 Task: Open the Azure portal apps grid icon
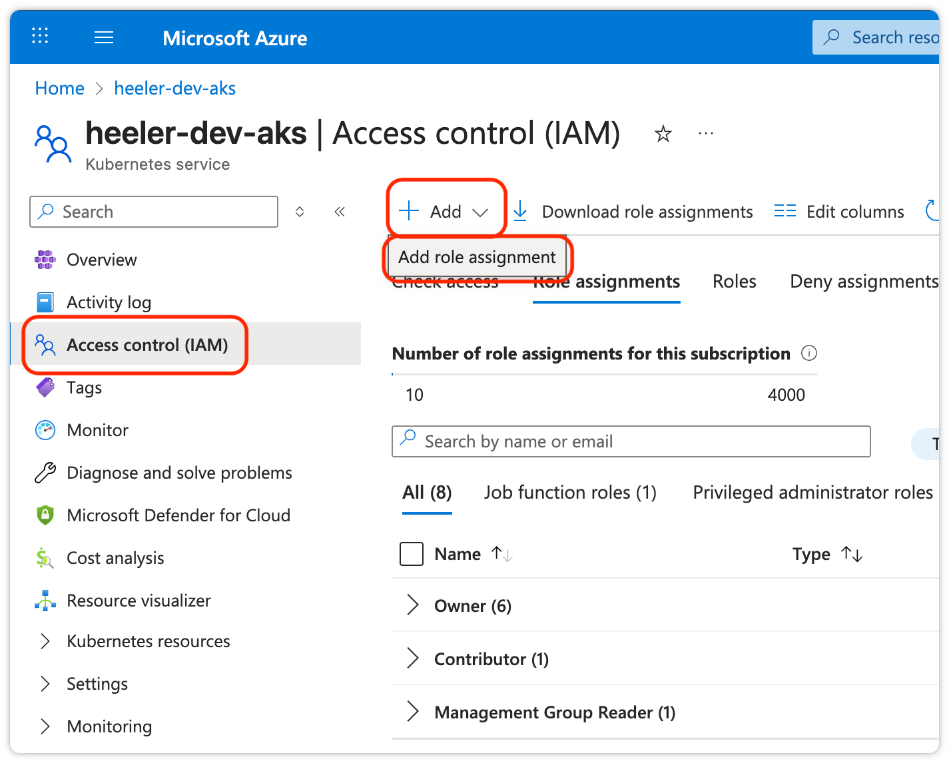[40, 36]
